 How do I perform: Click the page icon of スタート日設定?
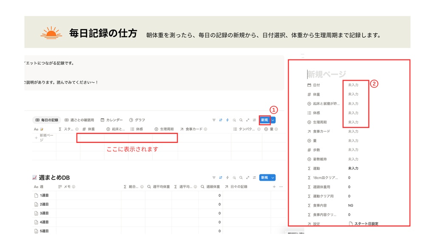pos(350,224)
